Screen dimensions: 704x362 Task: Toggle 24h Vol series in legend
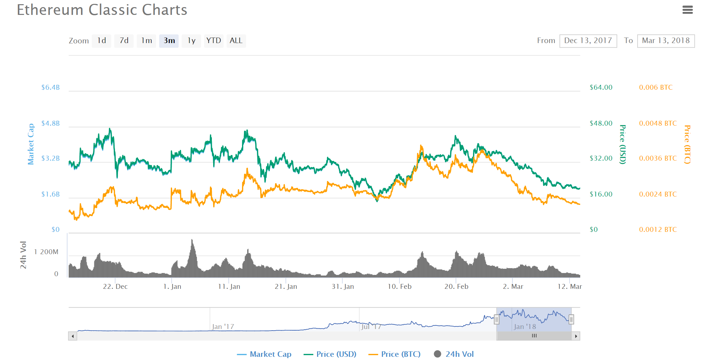(454, 354)
